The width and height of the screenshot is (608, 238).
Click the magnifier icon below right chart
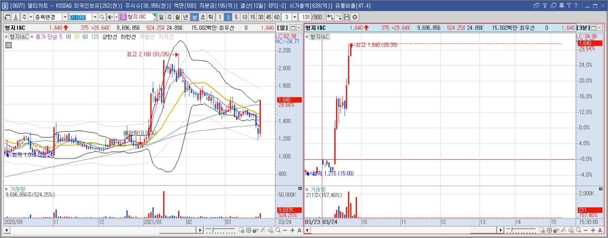(x=578, y=231)
